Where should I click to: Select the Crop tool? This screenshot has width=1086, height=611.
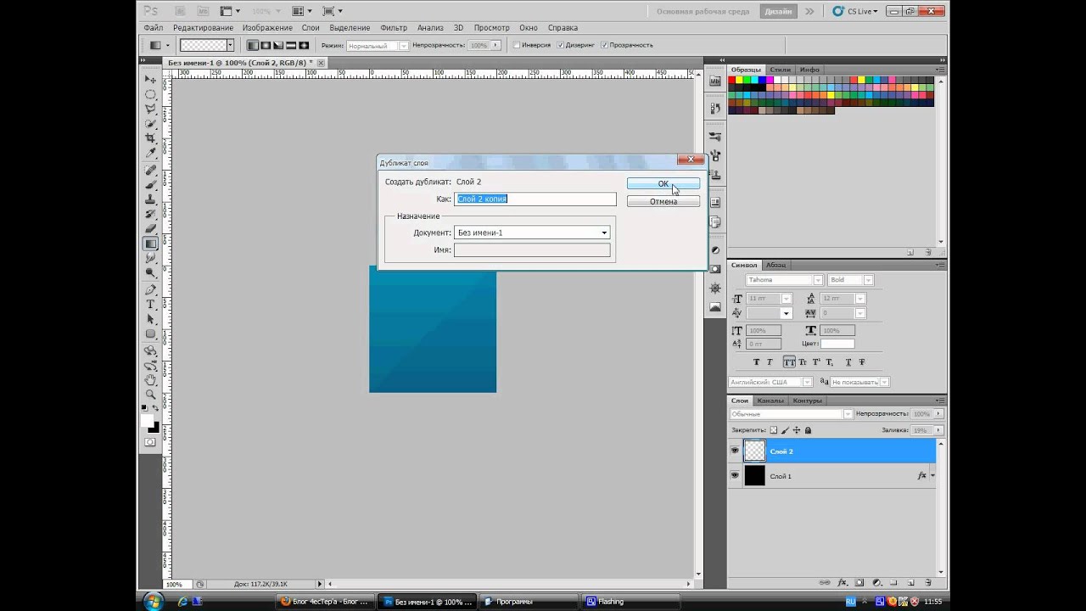point(151,137)
